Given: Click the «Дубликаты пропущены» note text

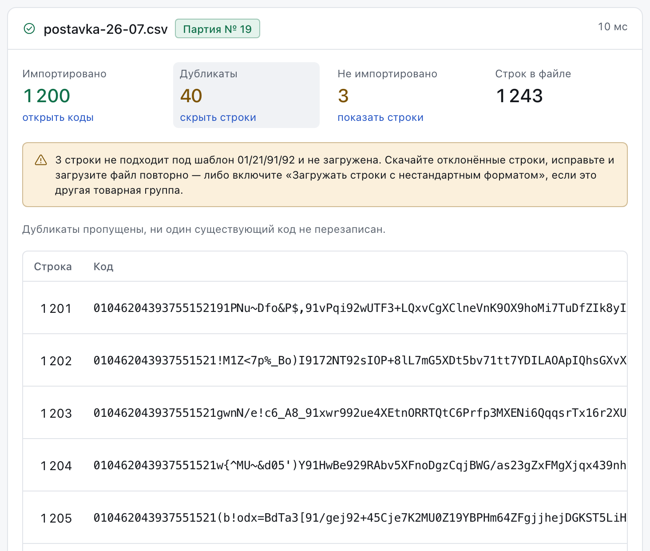Looking at the screenshot, I should click(x=204, y=230).
